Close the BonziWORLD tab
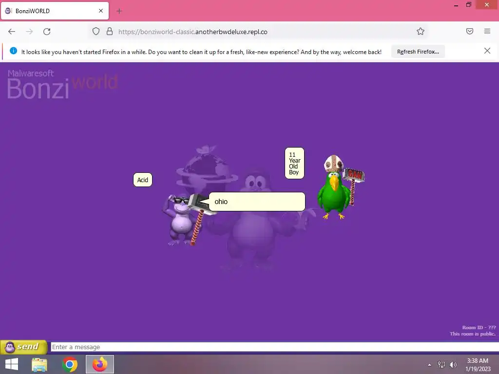The image size is (499, 374). pyautogui.click(x=100, y=11)
